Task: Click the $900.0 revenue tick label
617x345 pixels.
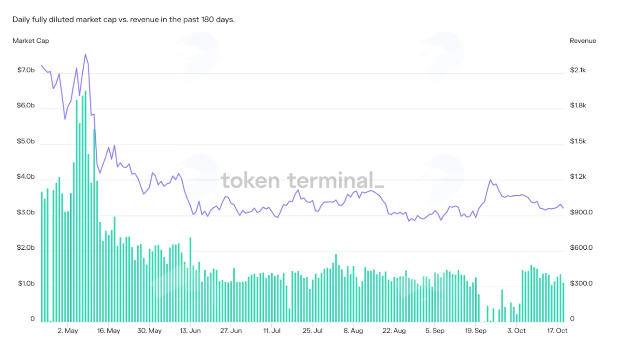Action: [x=581, y=212]
